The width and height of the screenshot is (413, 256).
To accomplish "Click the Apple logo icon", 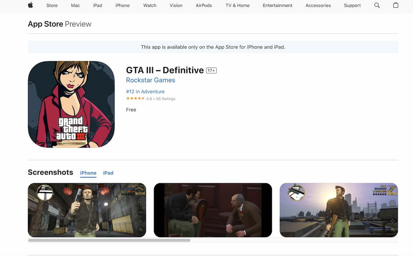I will pyautogui.click(x=31, y=5).
